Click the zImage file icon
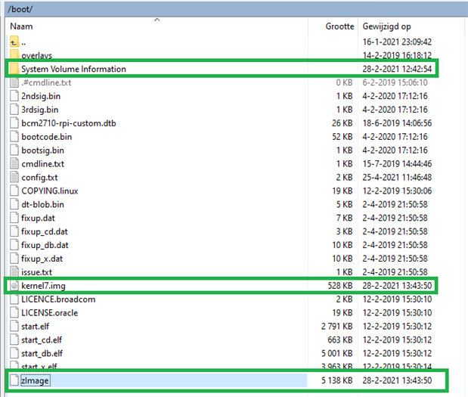Viewport: 468px width, 397px height. click(14, 380)
